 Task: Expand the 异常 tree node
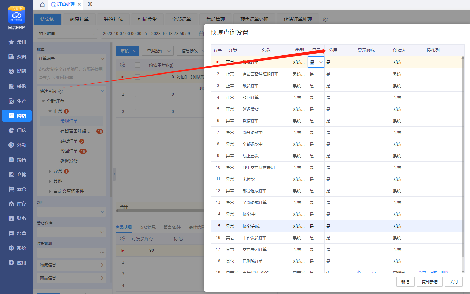coord(50,171)
